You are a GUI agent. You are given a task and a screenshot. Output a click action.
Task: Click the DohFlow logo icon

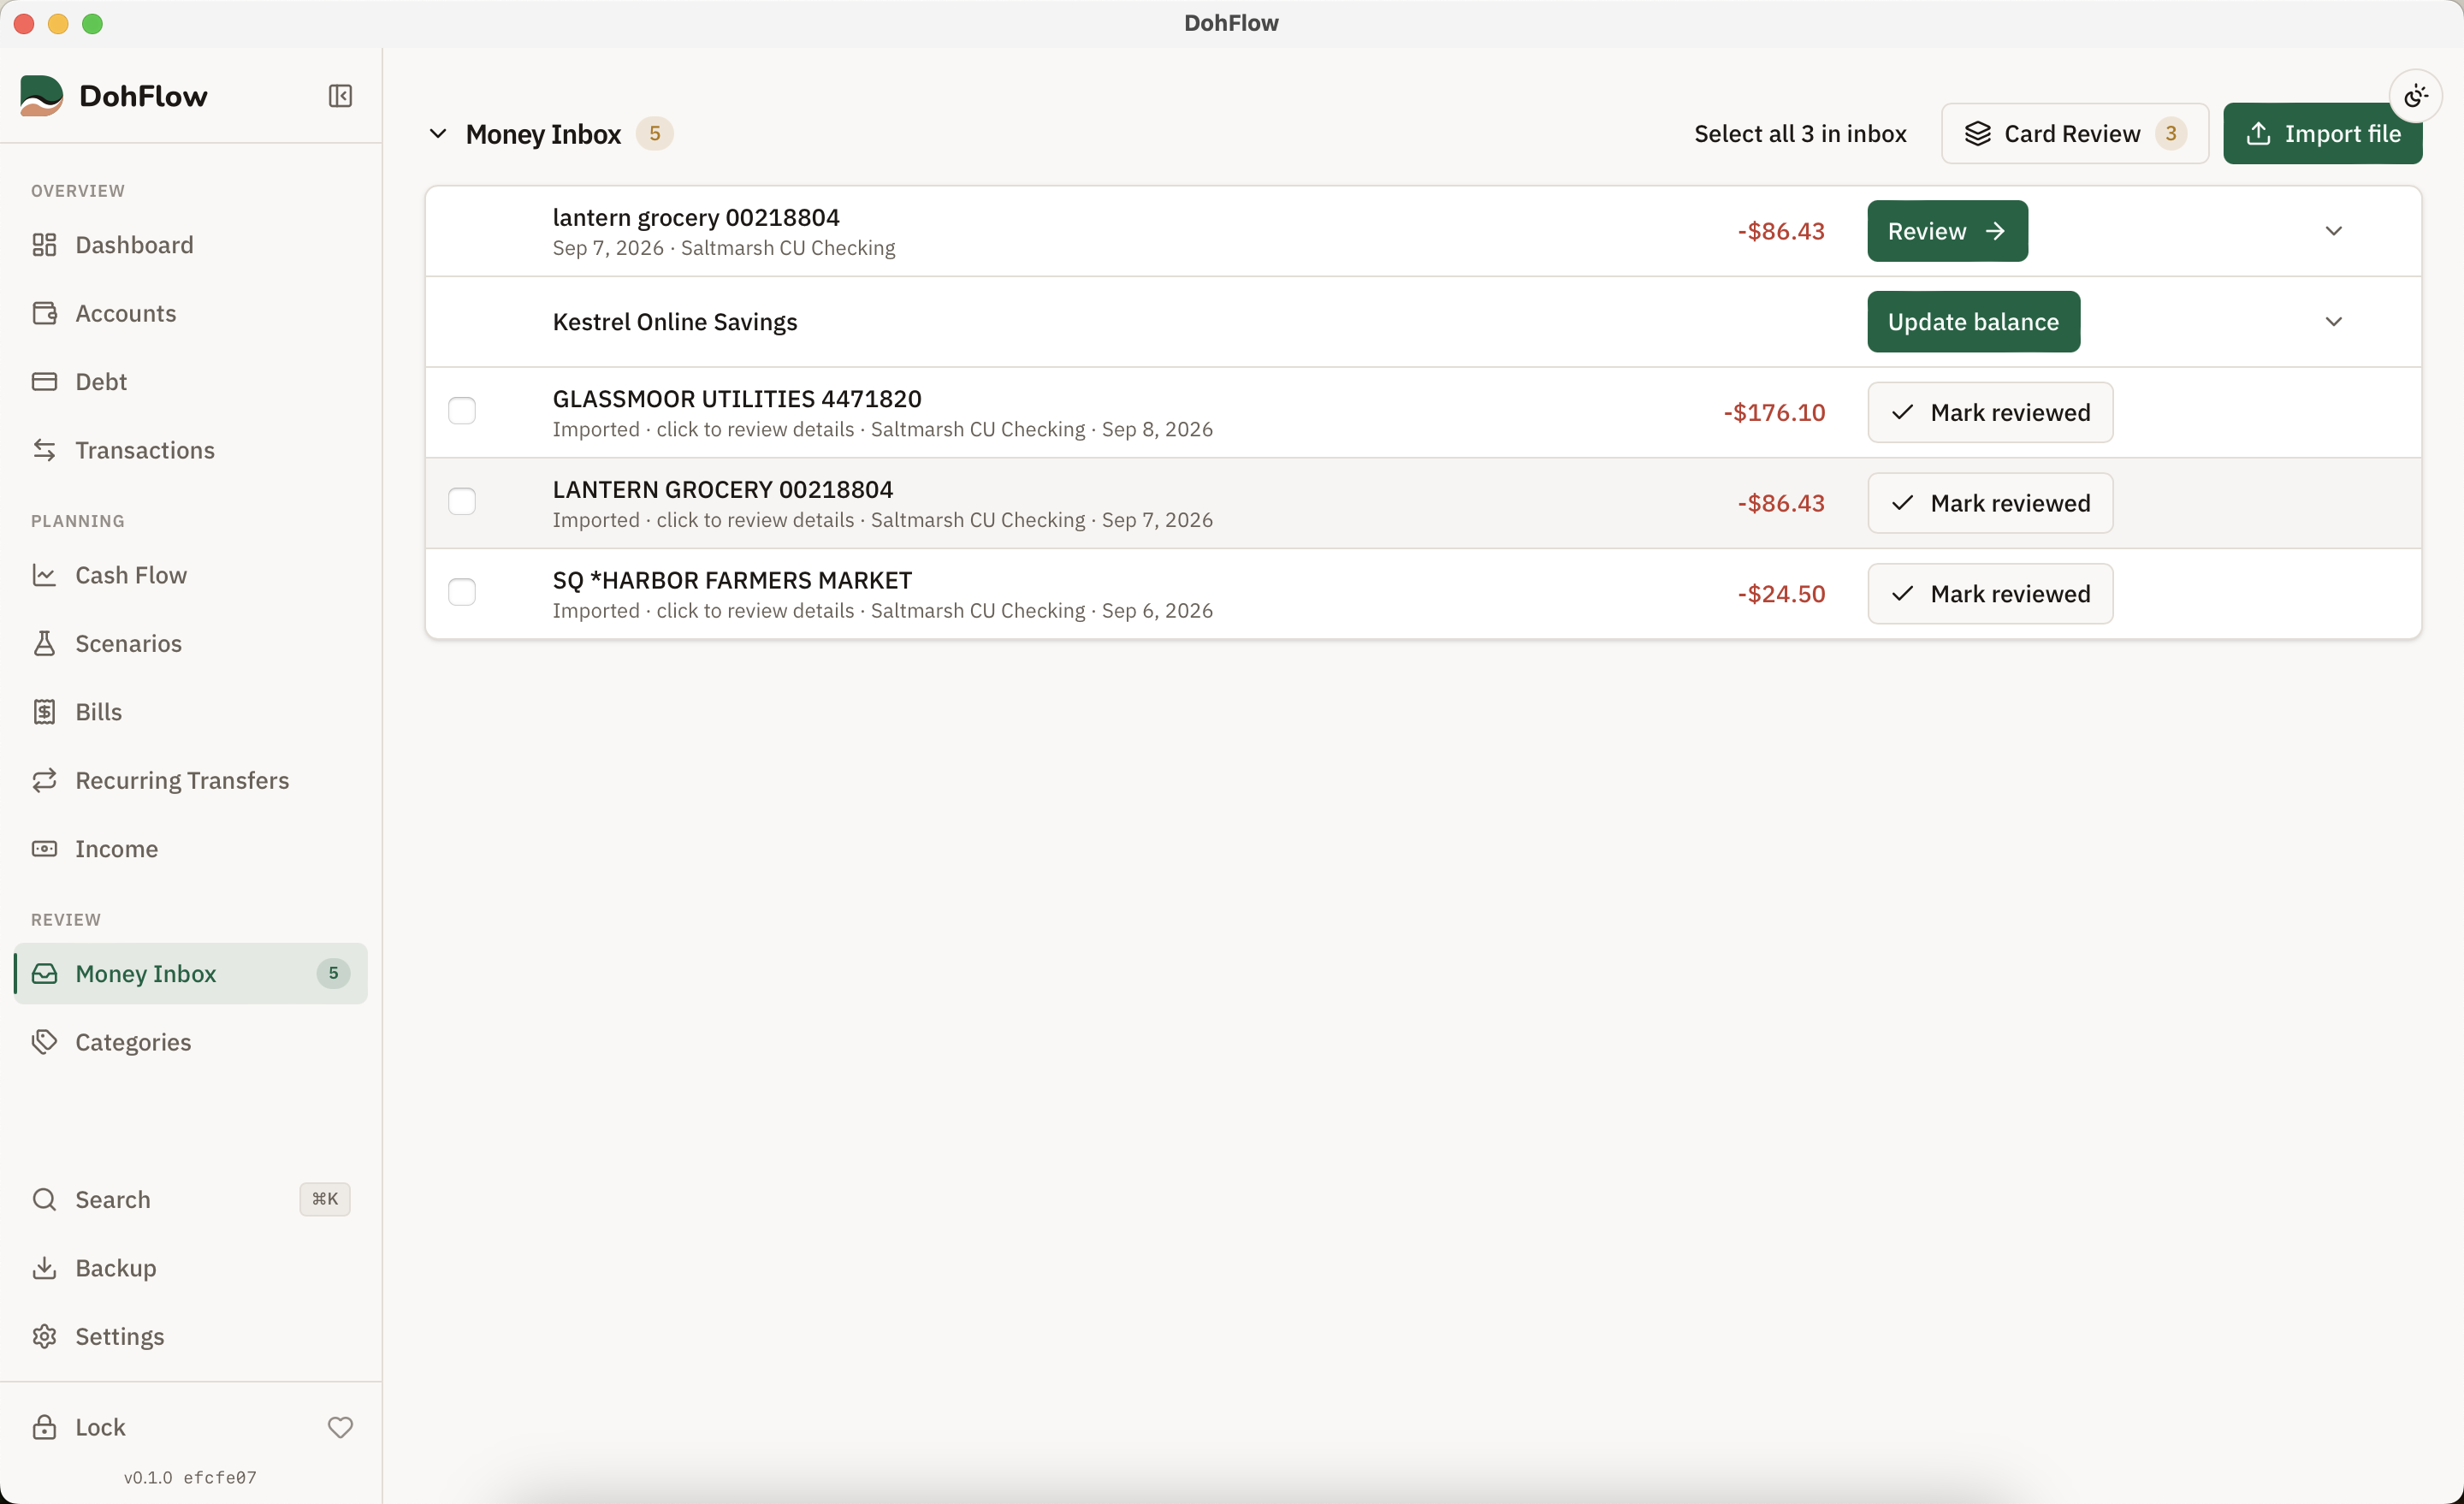(x=41, y=96)
